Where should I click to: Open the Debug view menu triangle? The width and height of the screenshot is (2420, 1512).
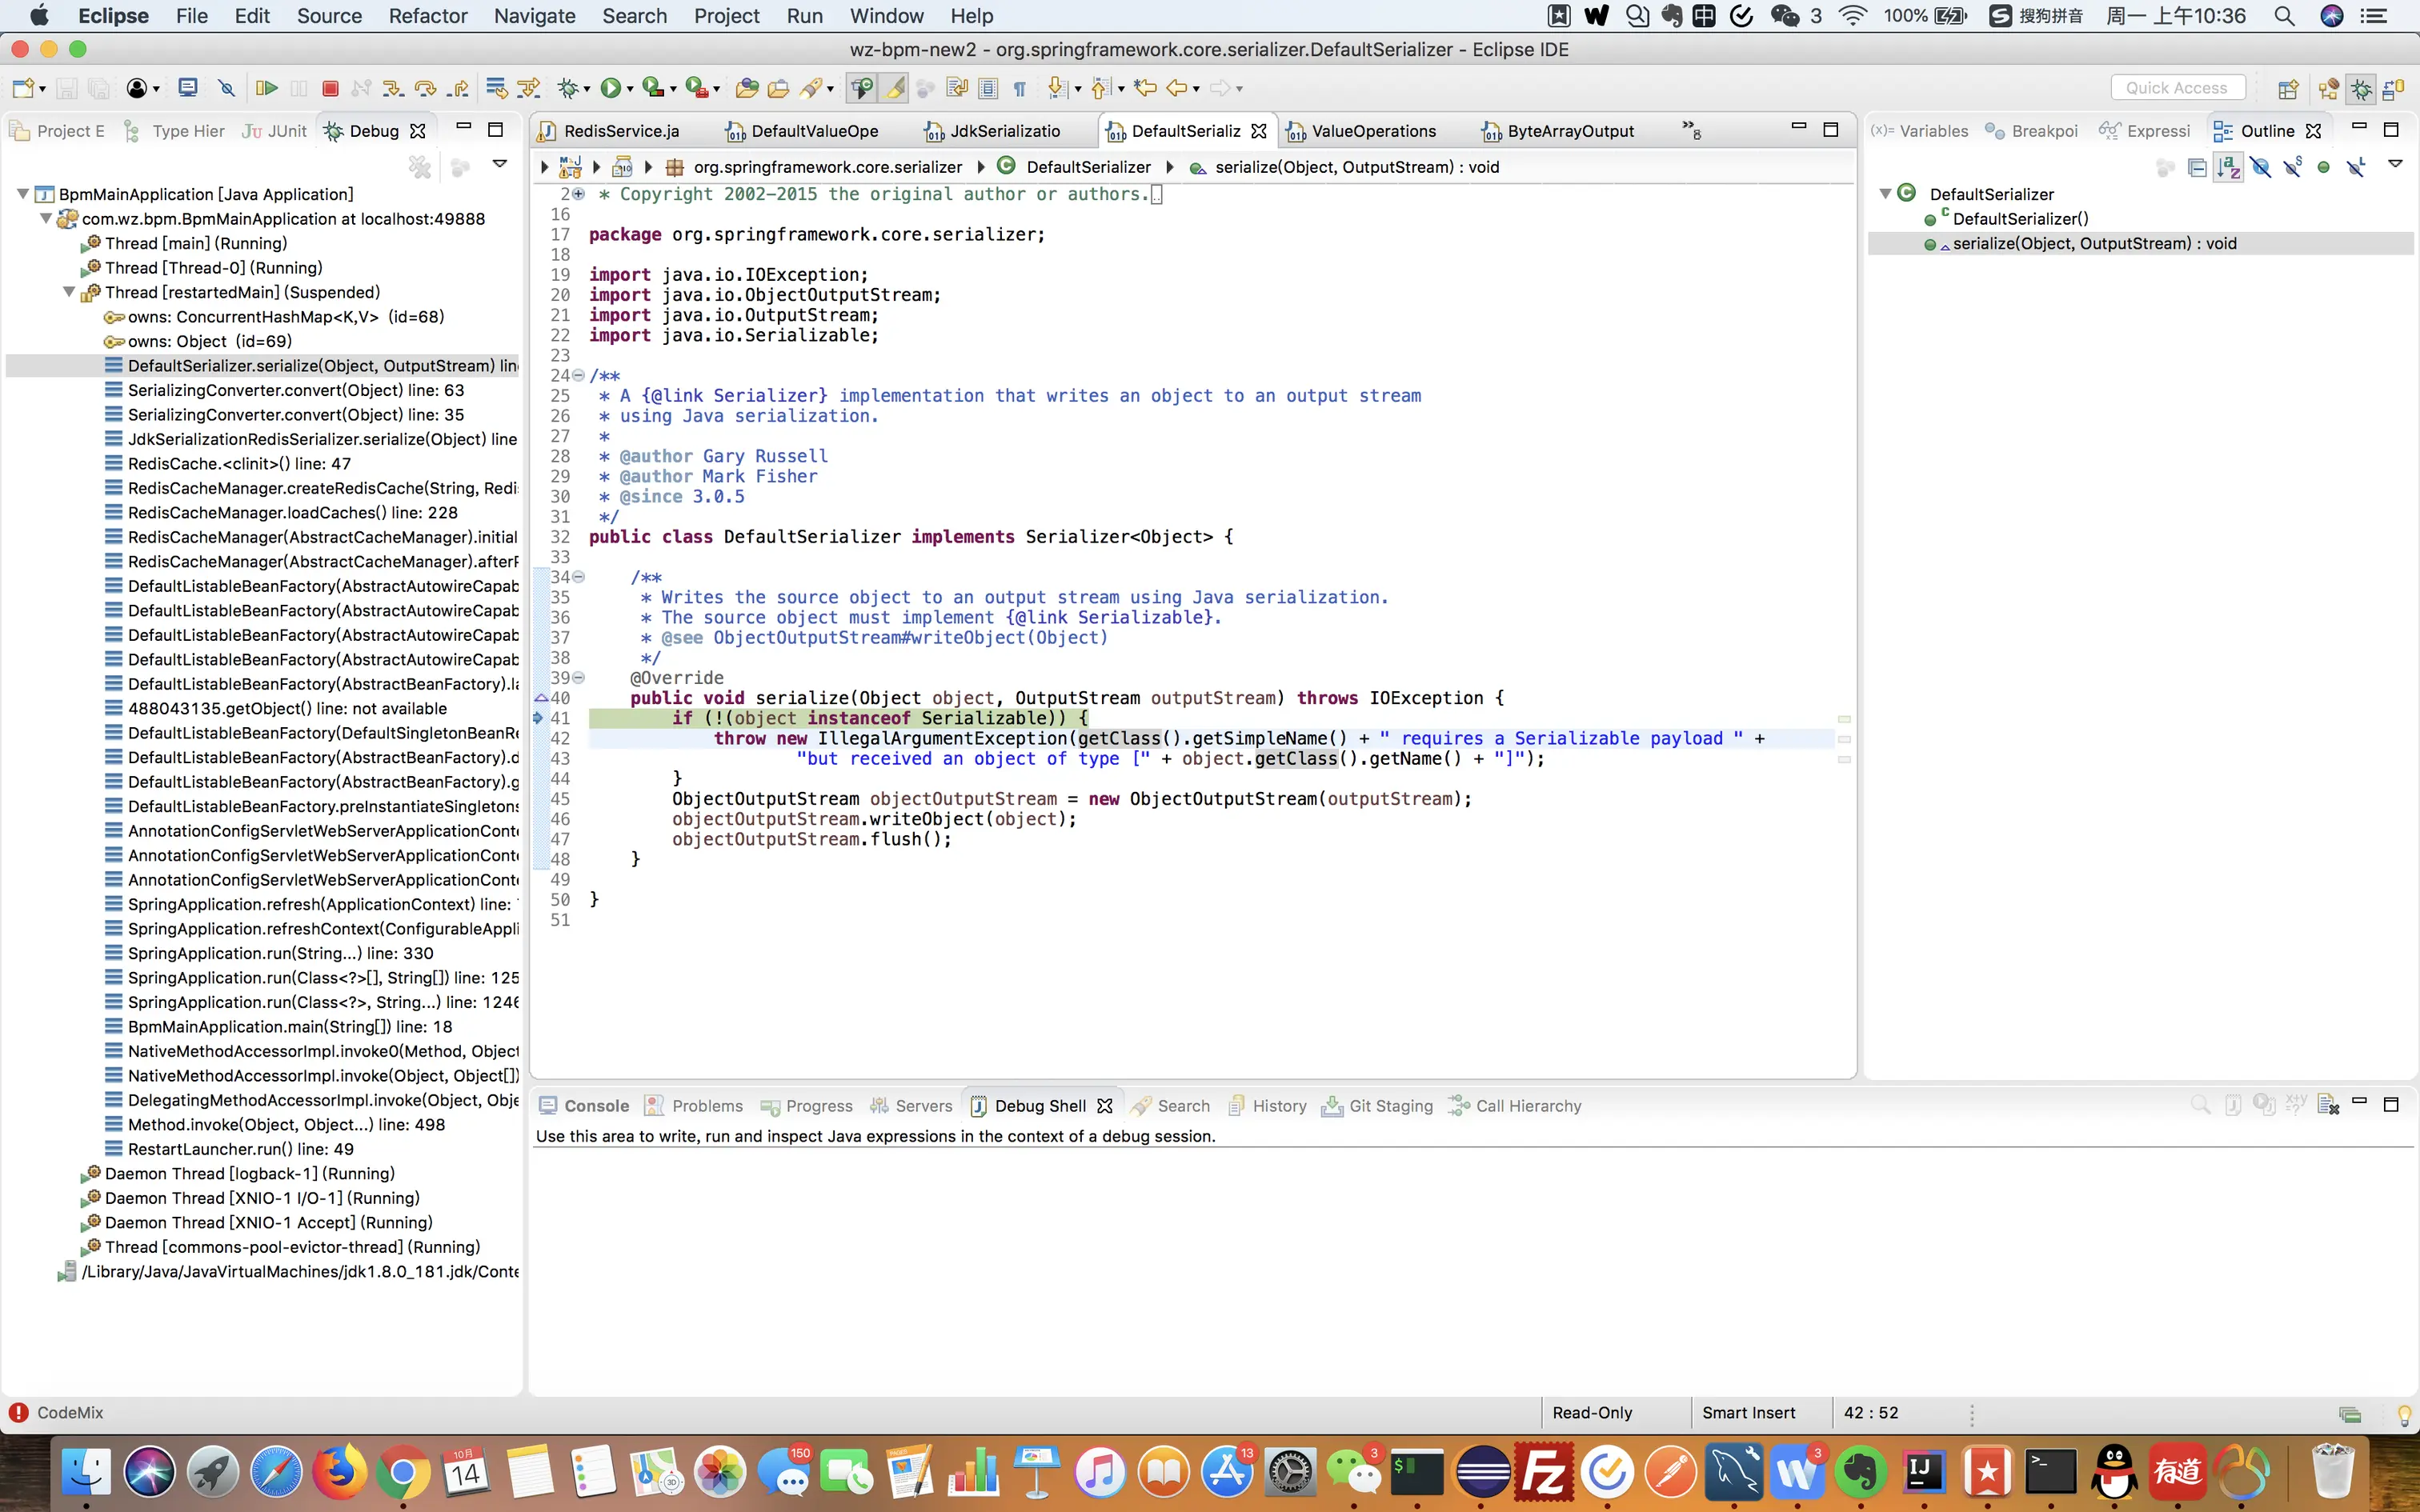pyautogui.click(x=500, y=164)
